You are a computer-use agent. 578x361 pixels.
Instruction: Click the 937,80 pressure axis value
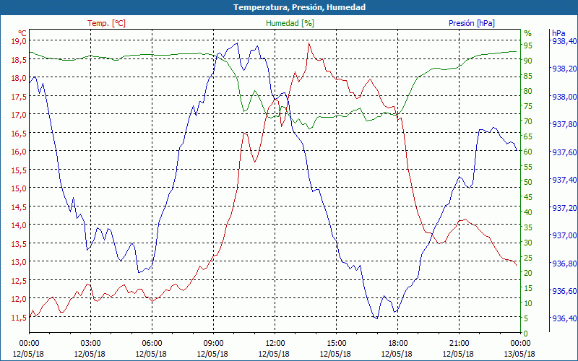(x=564, y=124)
